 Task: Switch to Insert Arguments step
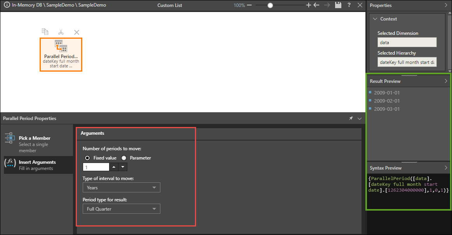(x=37, y=165)
